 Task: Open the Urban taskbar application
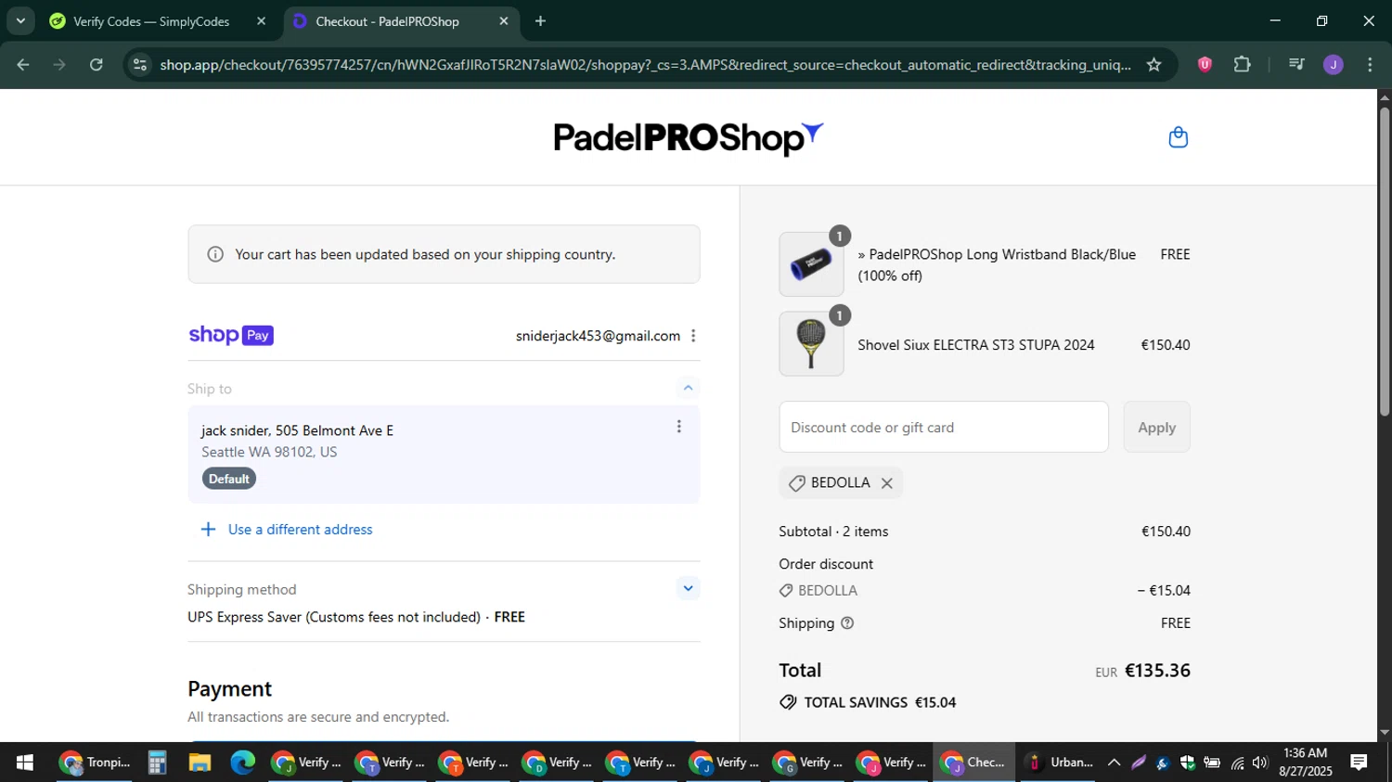[1058, 763]
